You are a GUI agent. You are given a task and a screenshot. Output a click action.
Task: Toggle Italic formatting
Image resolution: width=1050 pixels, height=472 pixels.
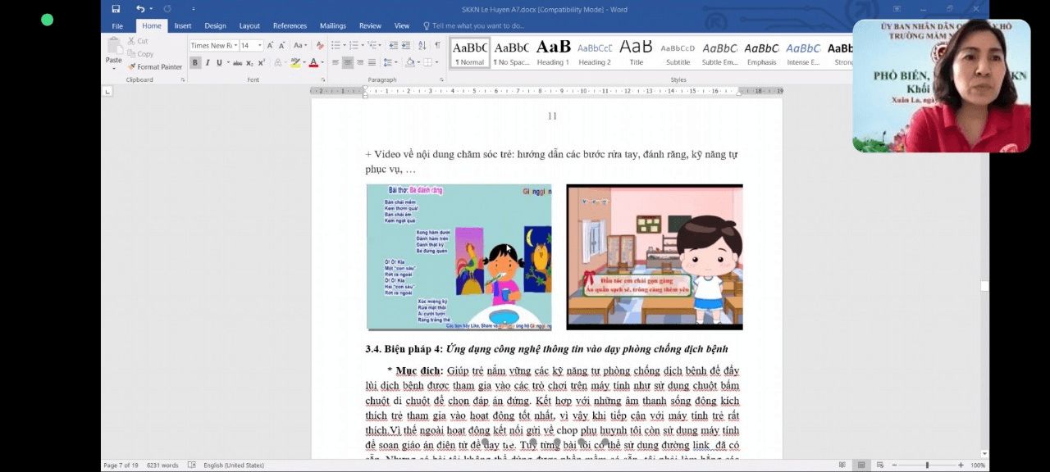207,63
